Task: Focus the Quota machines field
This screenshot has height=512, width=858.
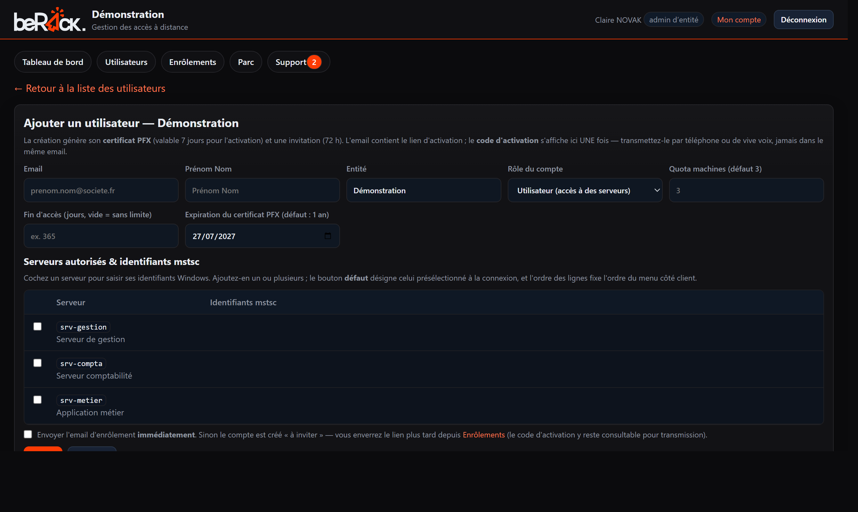Action: [x=746, y=190]
